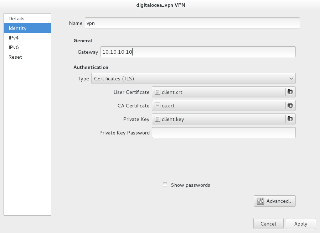Screen dimensions: 320x233
Task: Enable the Show passwords checkbox
Action: point(165,185)
